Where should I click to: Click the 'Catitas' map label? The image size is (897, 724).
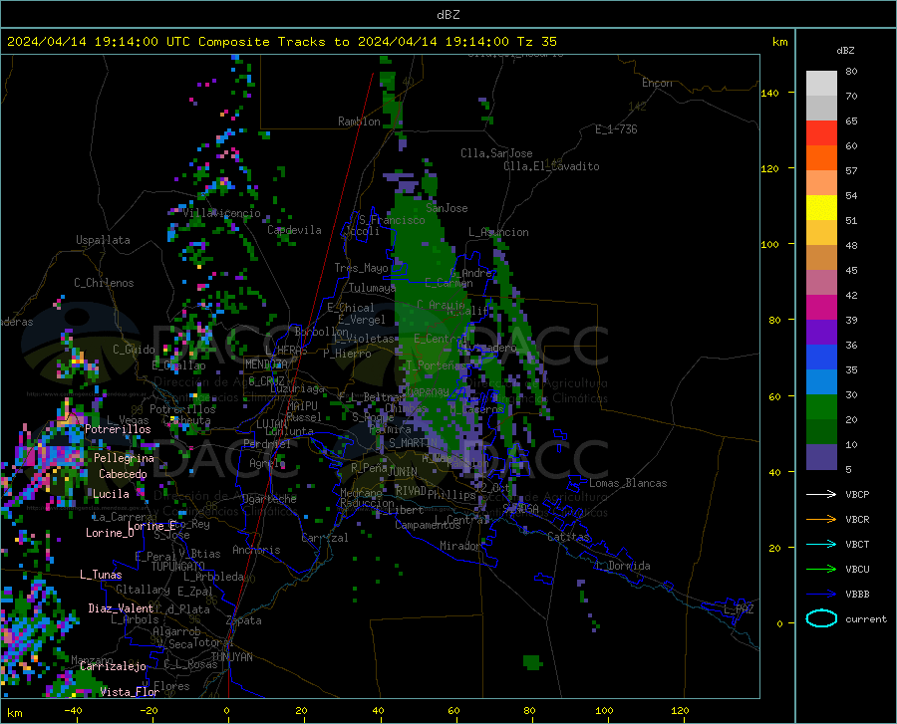[x=568, y=537]
